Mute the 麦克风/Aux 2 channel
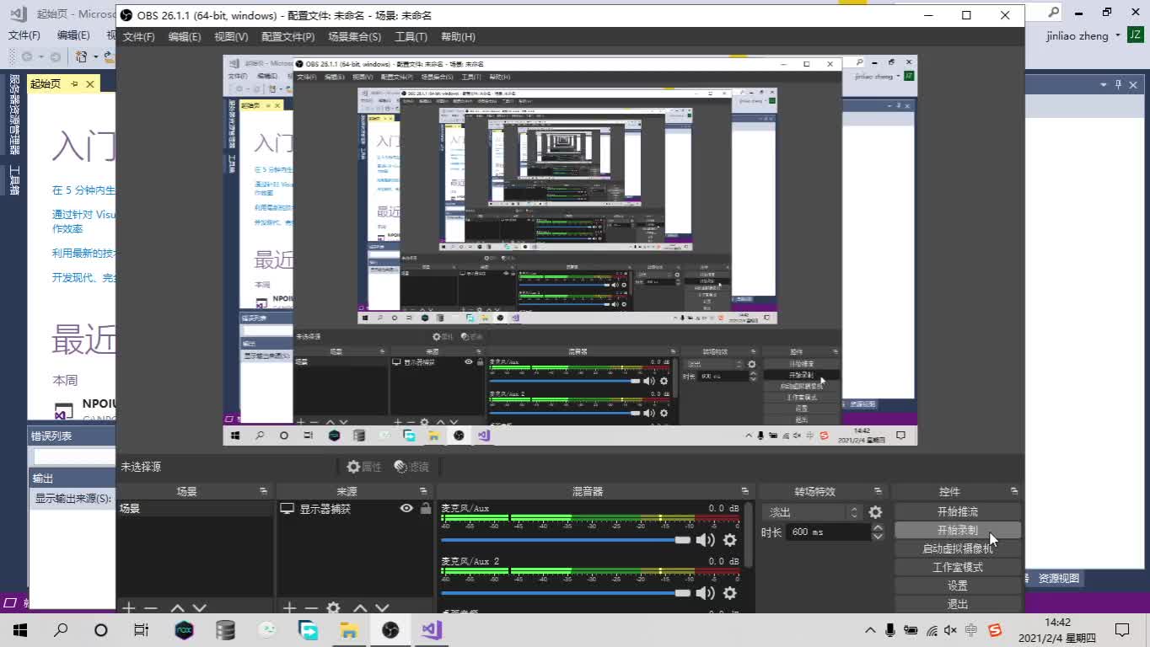Viewport: 1150px width, 647px height. tap(706, 593)
